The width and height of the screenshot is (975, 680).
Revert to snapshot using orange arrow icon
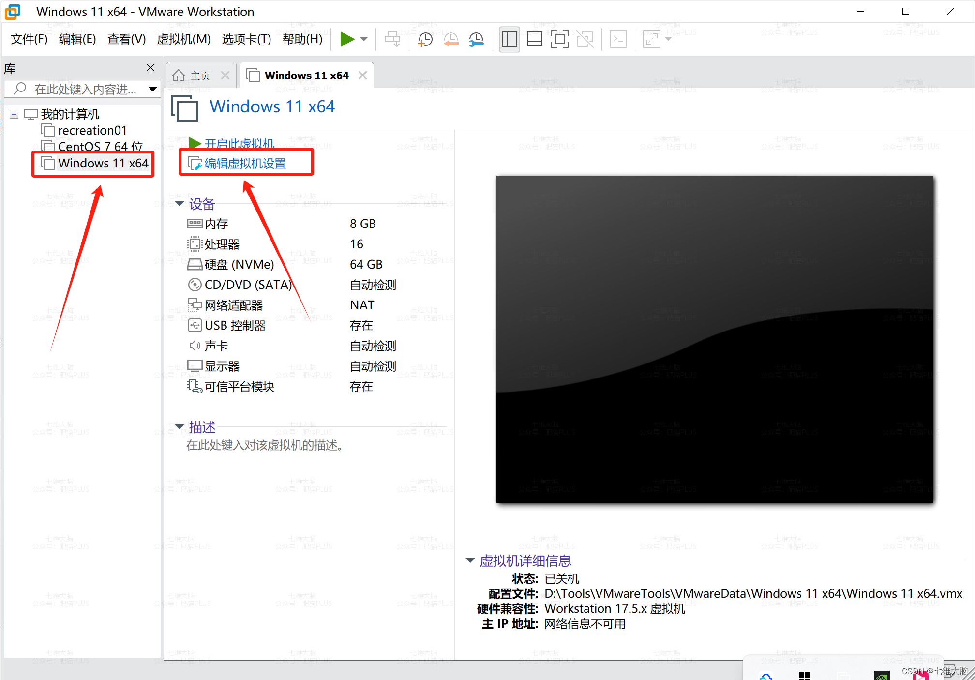451,39
